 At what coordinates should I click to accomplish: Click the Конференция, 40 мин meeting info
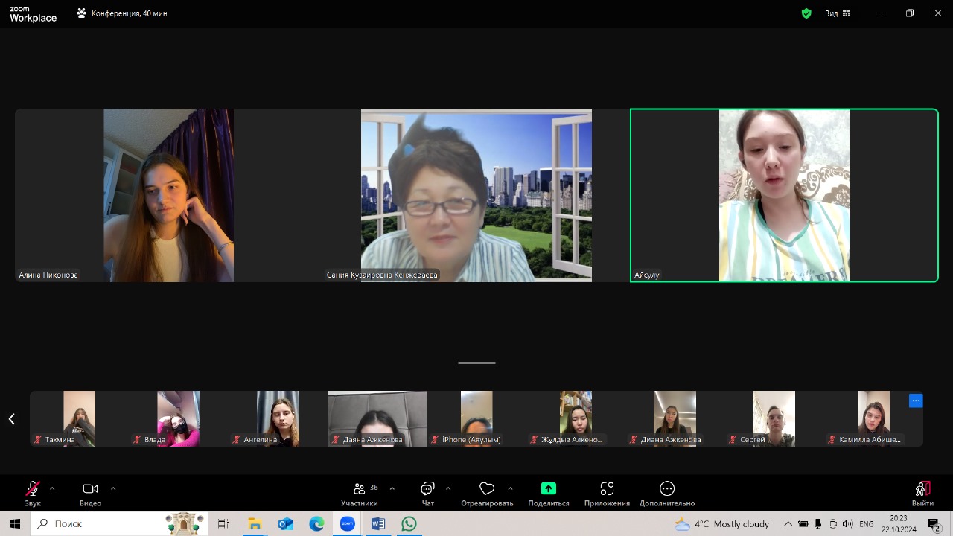click(122, 13)
